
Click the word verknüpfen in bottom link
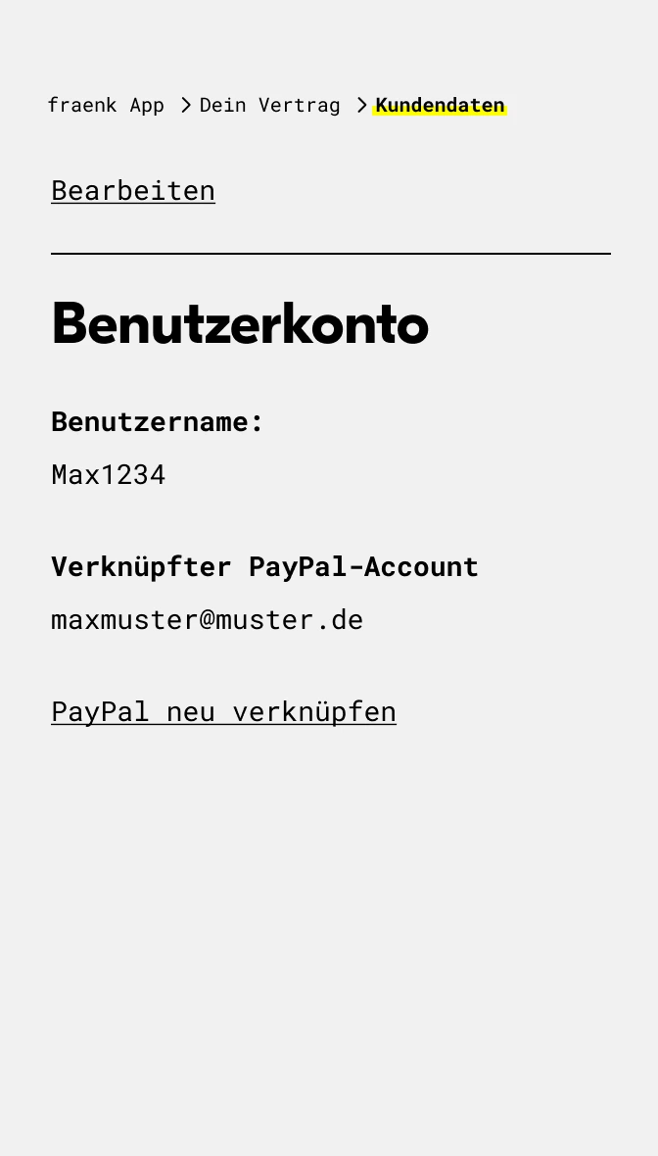tap(314, 712)
